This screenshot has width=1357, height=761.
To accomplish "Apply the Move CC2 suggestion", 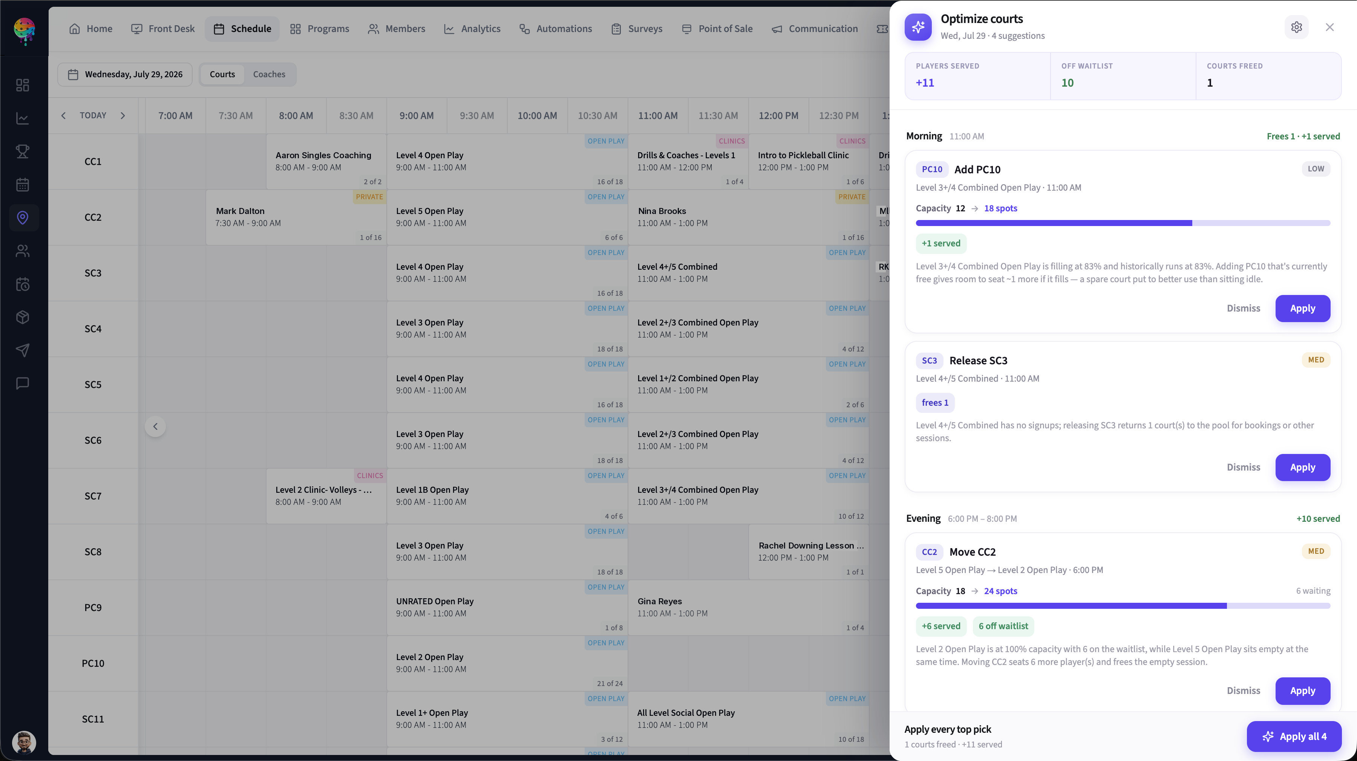I will [x=1302, y=691].
